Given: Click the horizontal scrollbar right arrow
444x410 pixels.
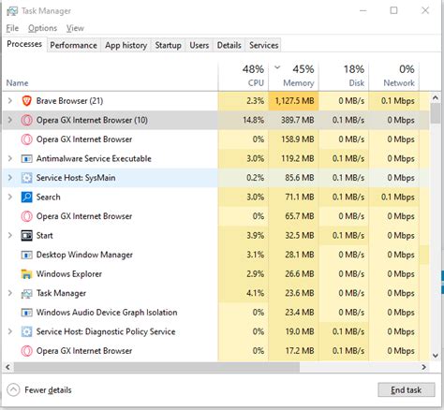Looking at the screenshot, I should pyautogui.click(x=423, y=367).
